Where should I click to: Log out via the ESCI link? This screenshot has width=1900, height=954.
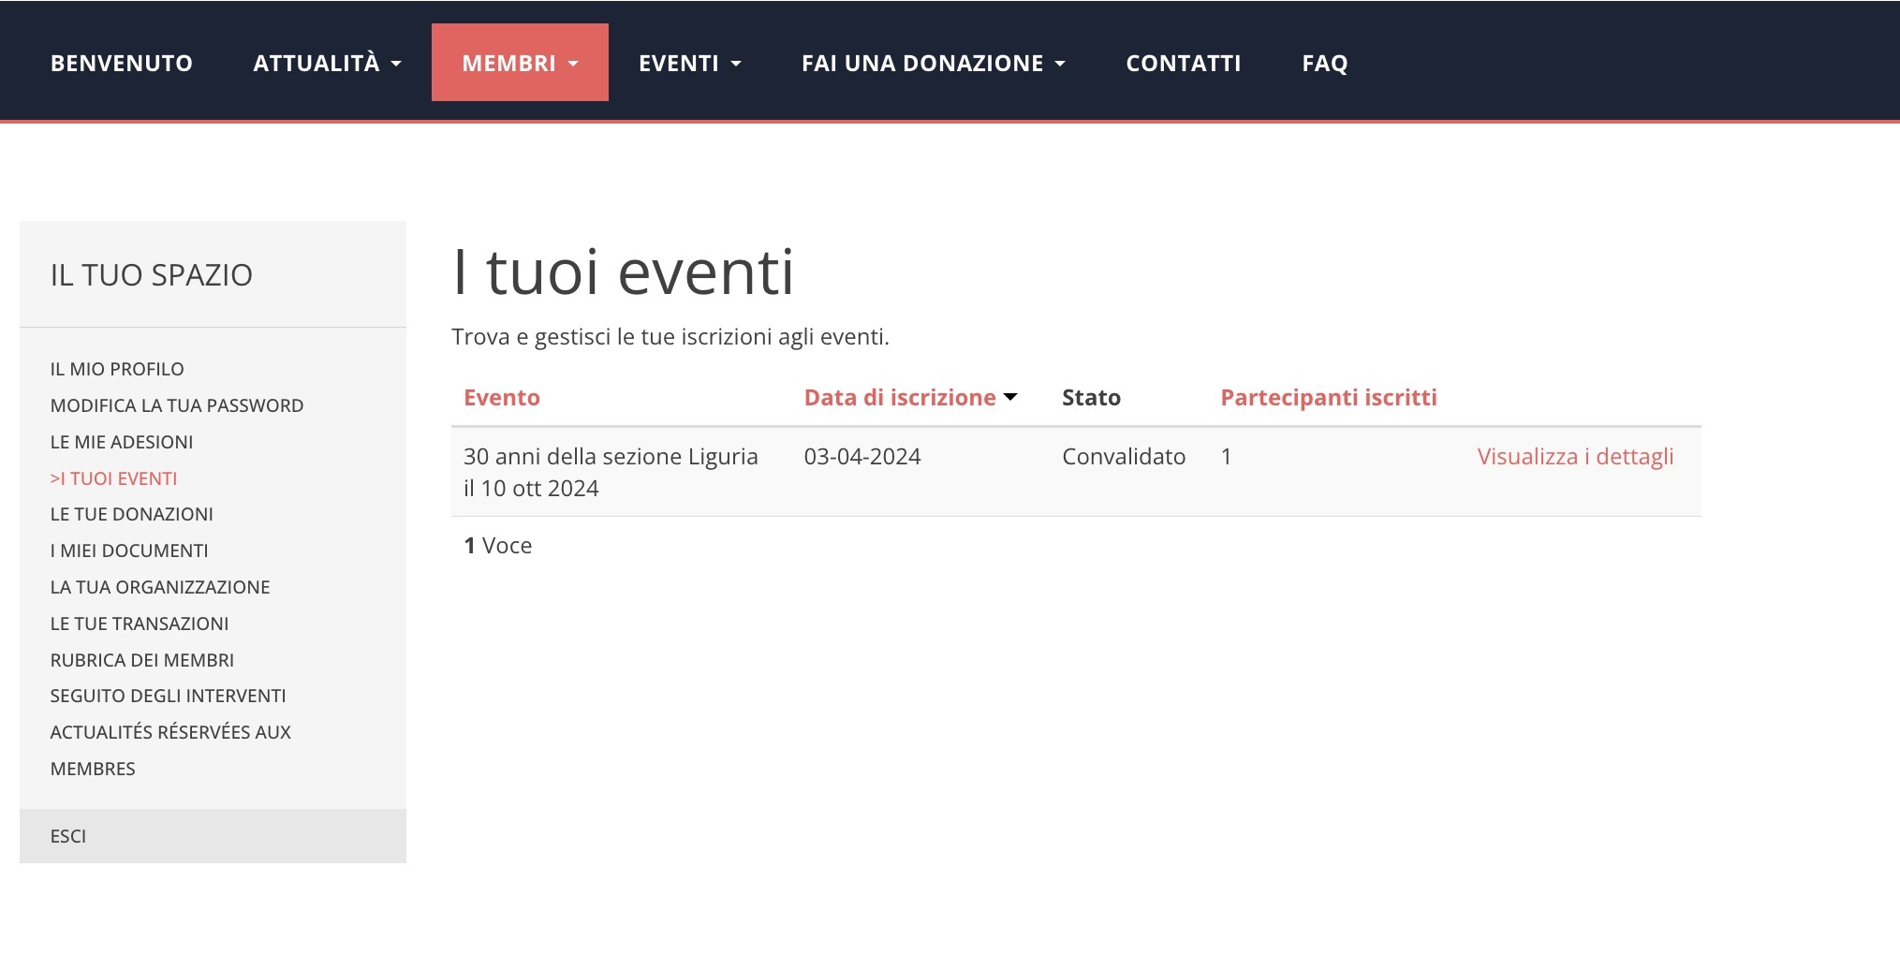66,835
